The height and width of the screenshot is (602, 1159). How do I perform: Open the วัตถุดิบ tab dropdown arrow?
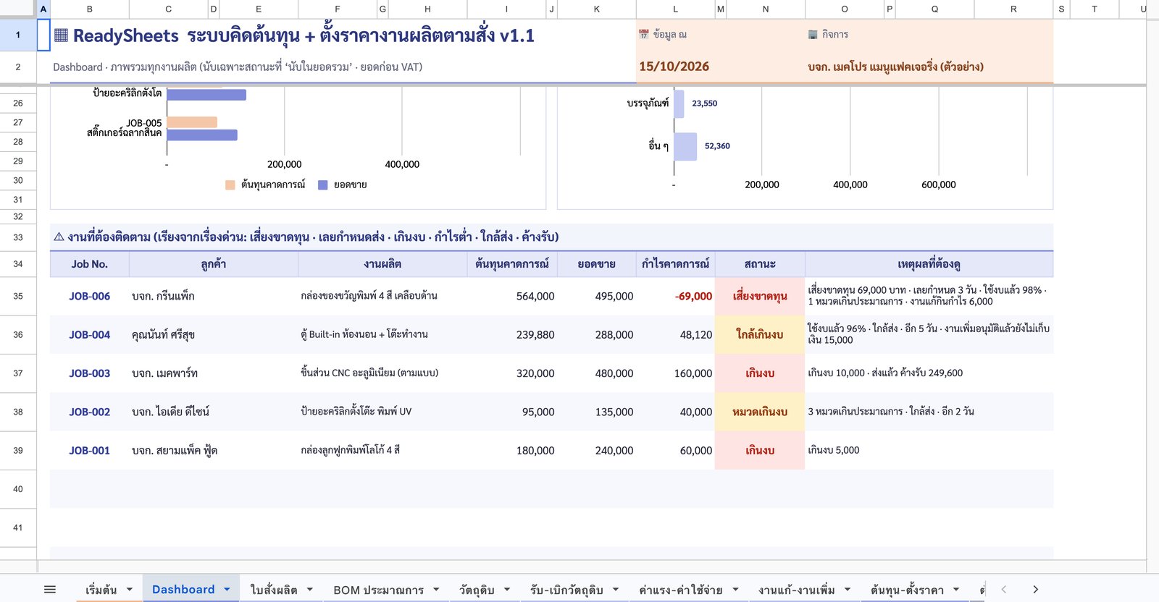pyautogui.click(x=507, y=590)
